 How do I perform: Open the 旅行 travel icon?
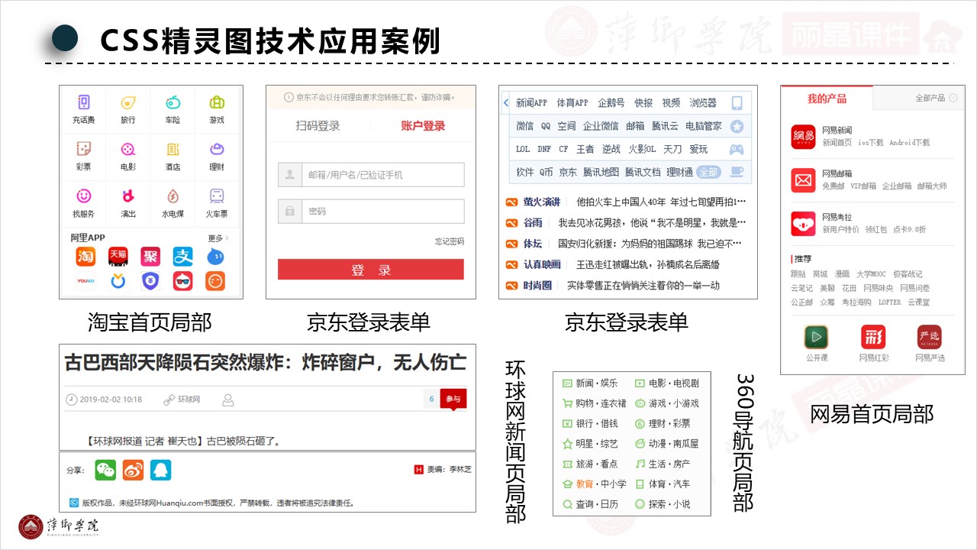128,102
